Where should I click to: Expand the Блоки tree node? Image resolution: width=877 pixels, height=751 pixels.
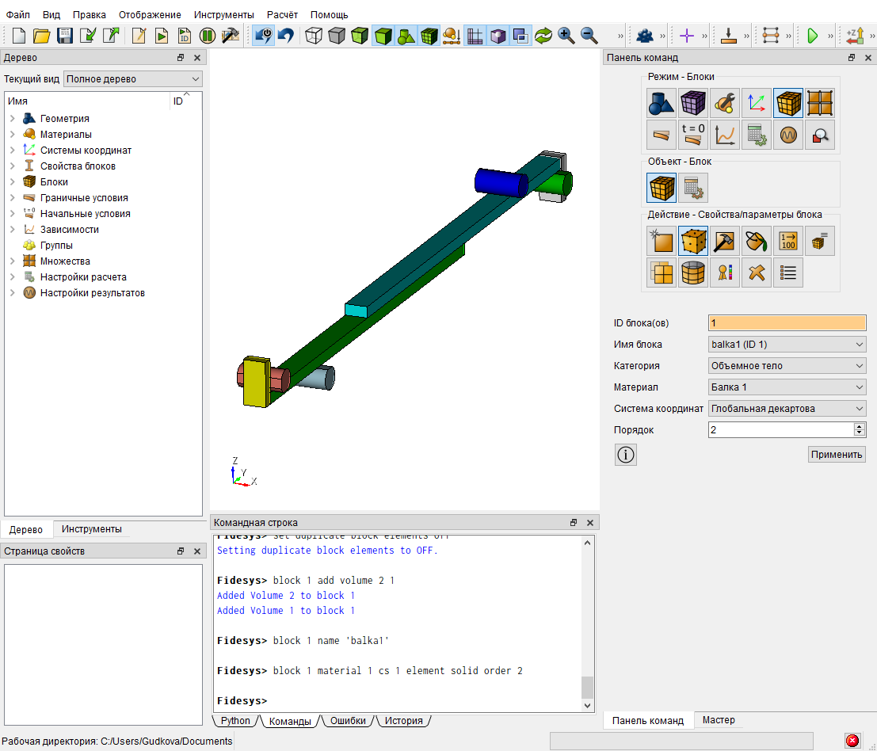pyautogui.click(x=13, y=181)
